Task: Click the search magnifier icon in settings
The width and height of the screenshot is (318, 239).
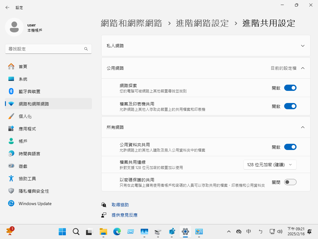Action: 86,49
